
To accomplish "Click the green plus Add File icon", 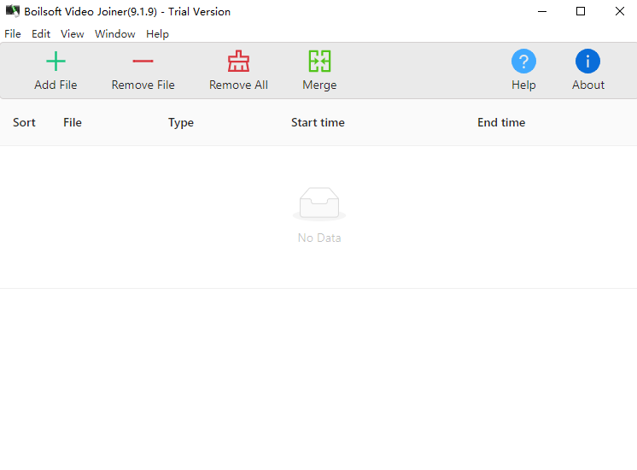I will [x=56, y=62].
